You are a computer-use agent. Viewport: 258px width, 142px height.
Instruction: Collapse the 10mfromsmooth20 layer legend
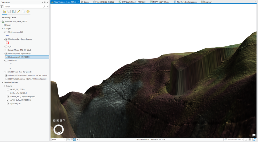(x=4, y=32)
